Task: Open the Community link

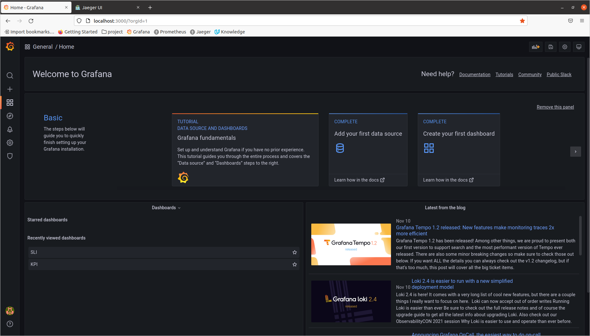Action: pos(530,75)
